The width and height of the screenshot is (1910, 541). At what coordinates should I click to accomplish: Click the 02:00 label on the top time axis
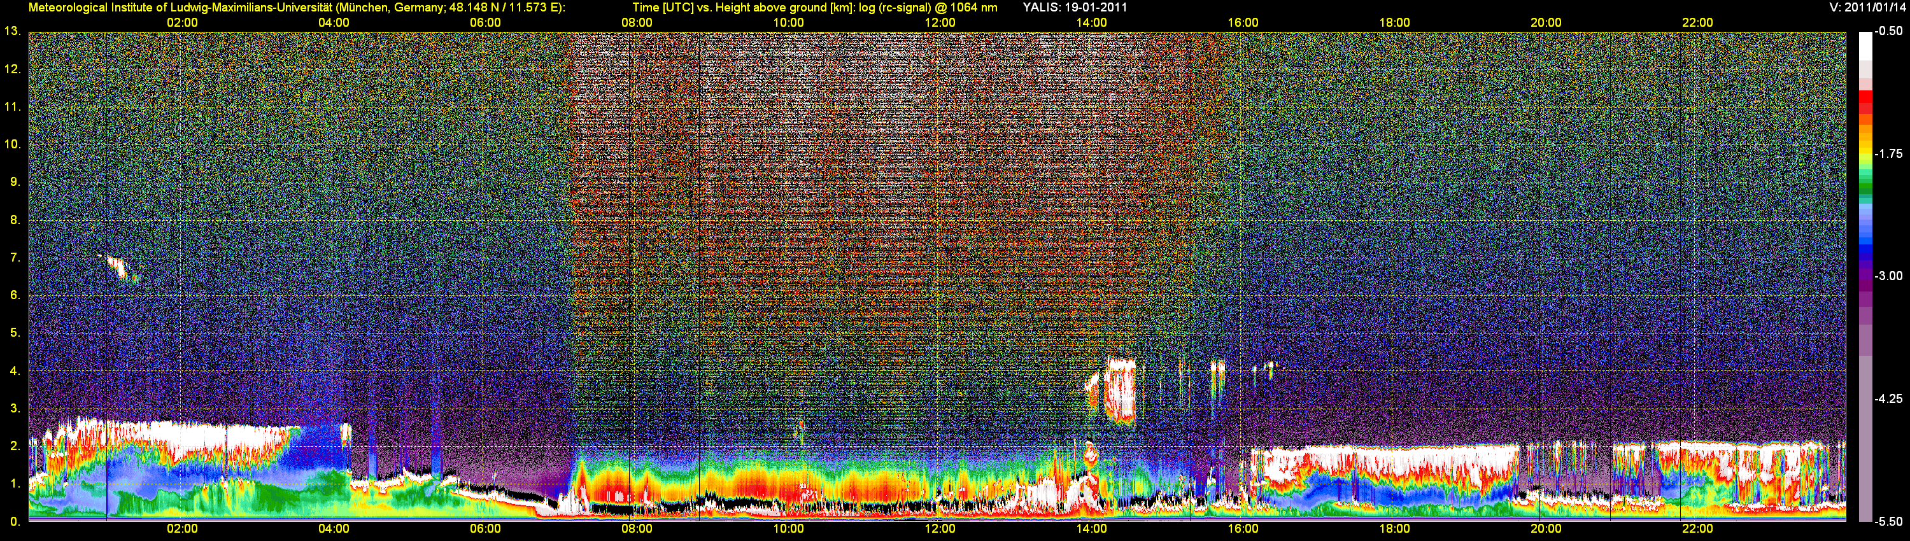click(182, 23)
